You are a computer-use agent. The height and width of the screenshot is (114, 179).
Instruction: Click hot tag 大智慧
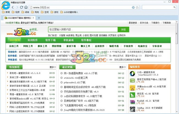pos(62,35)
